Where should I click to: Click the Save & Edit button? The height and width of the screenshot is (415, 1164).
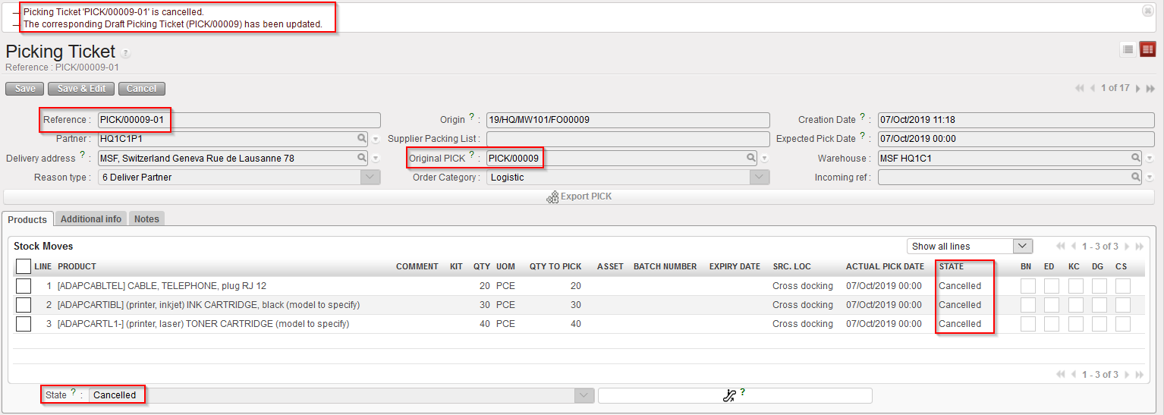[81, 89]
